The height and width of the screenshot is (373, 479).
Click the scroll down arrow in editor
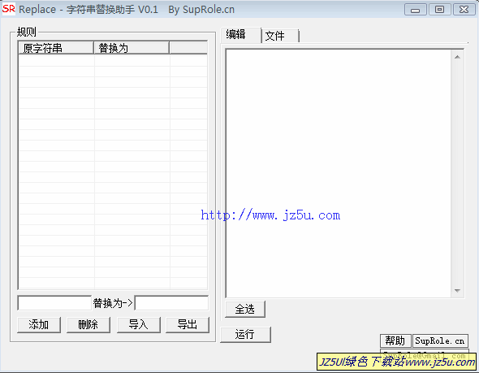(x=457, y=290)
